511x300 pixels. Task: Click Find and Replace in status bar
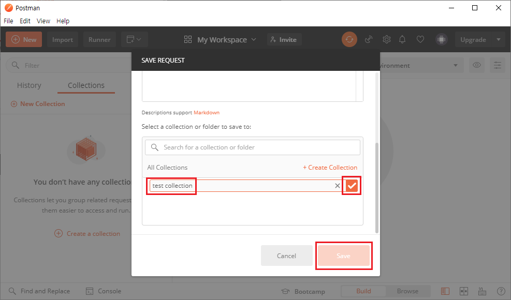coord(39,291)
